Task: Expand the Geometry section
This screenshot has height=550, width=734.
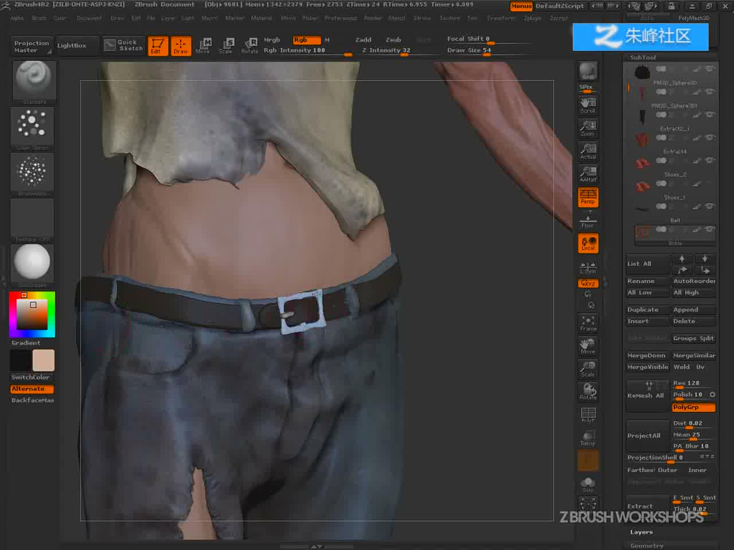Action: click(646, 545)
